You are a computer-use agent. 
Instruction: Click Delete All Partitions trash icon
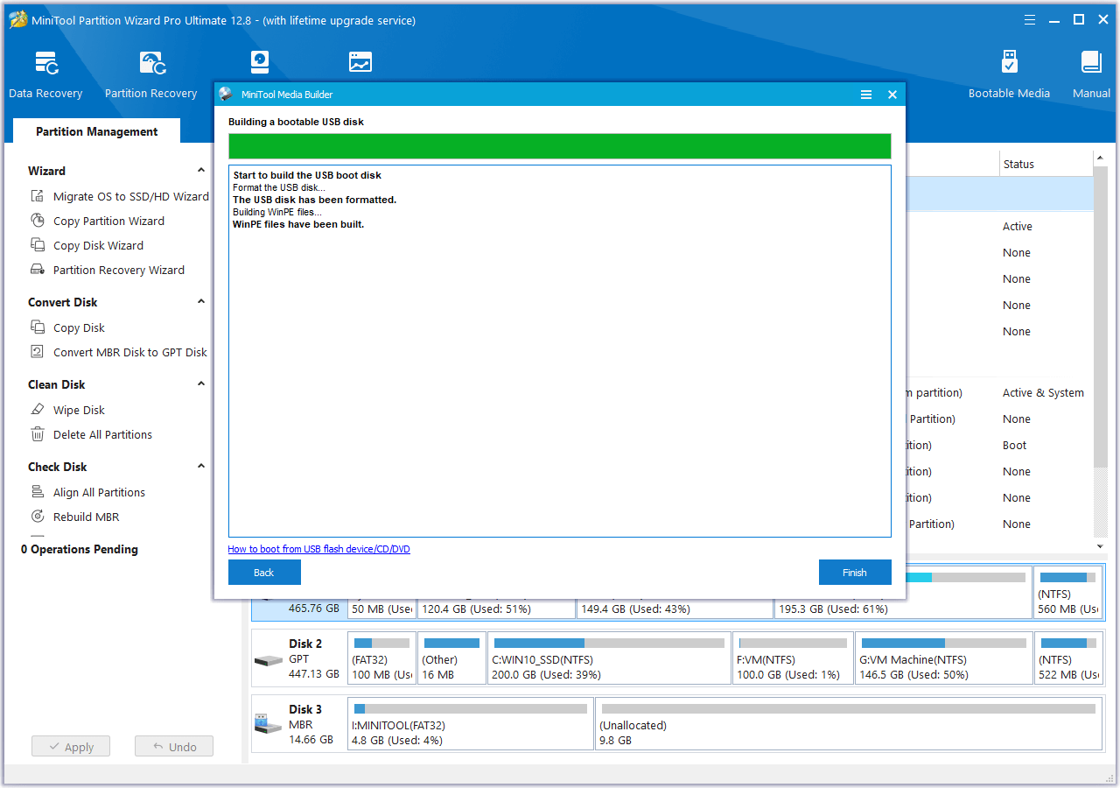pyautogui.click(x=38, y=434)
